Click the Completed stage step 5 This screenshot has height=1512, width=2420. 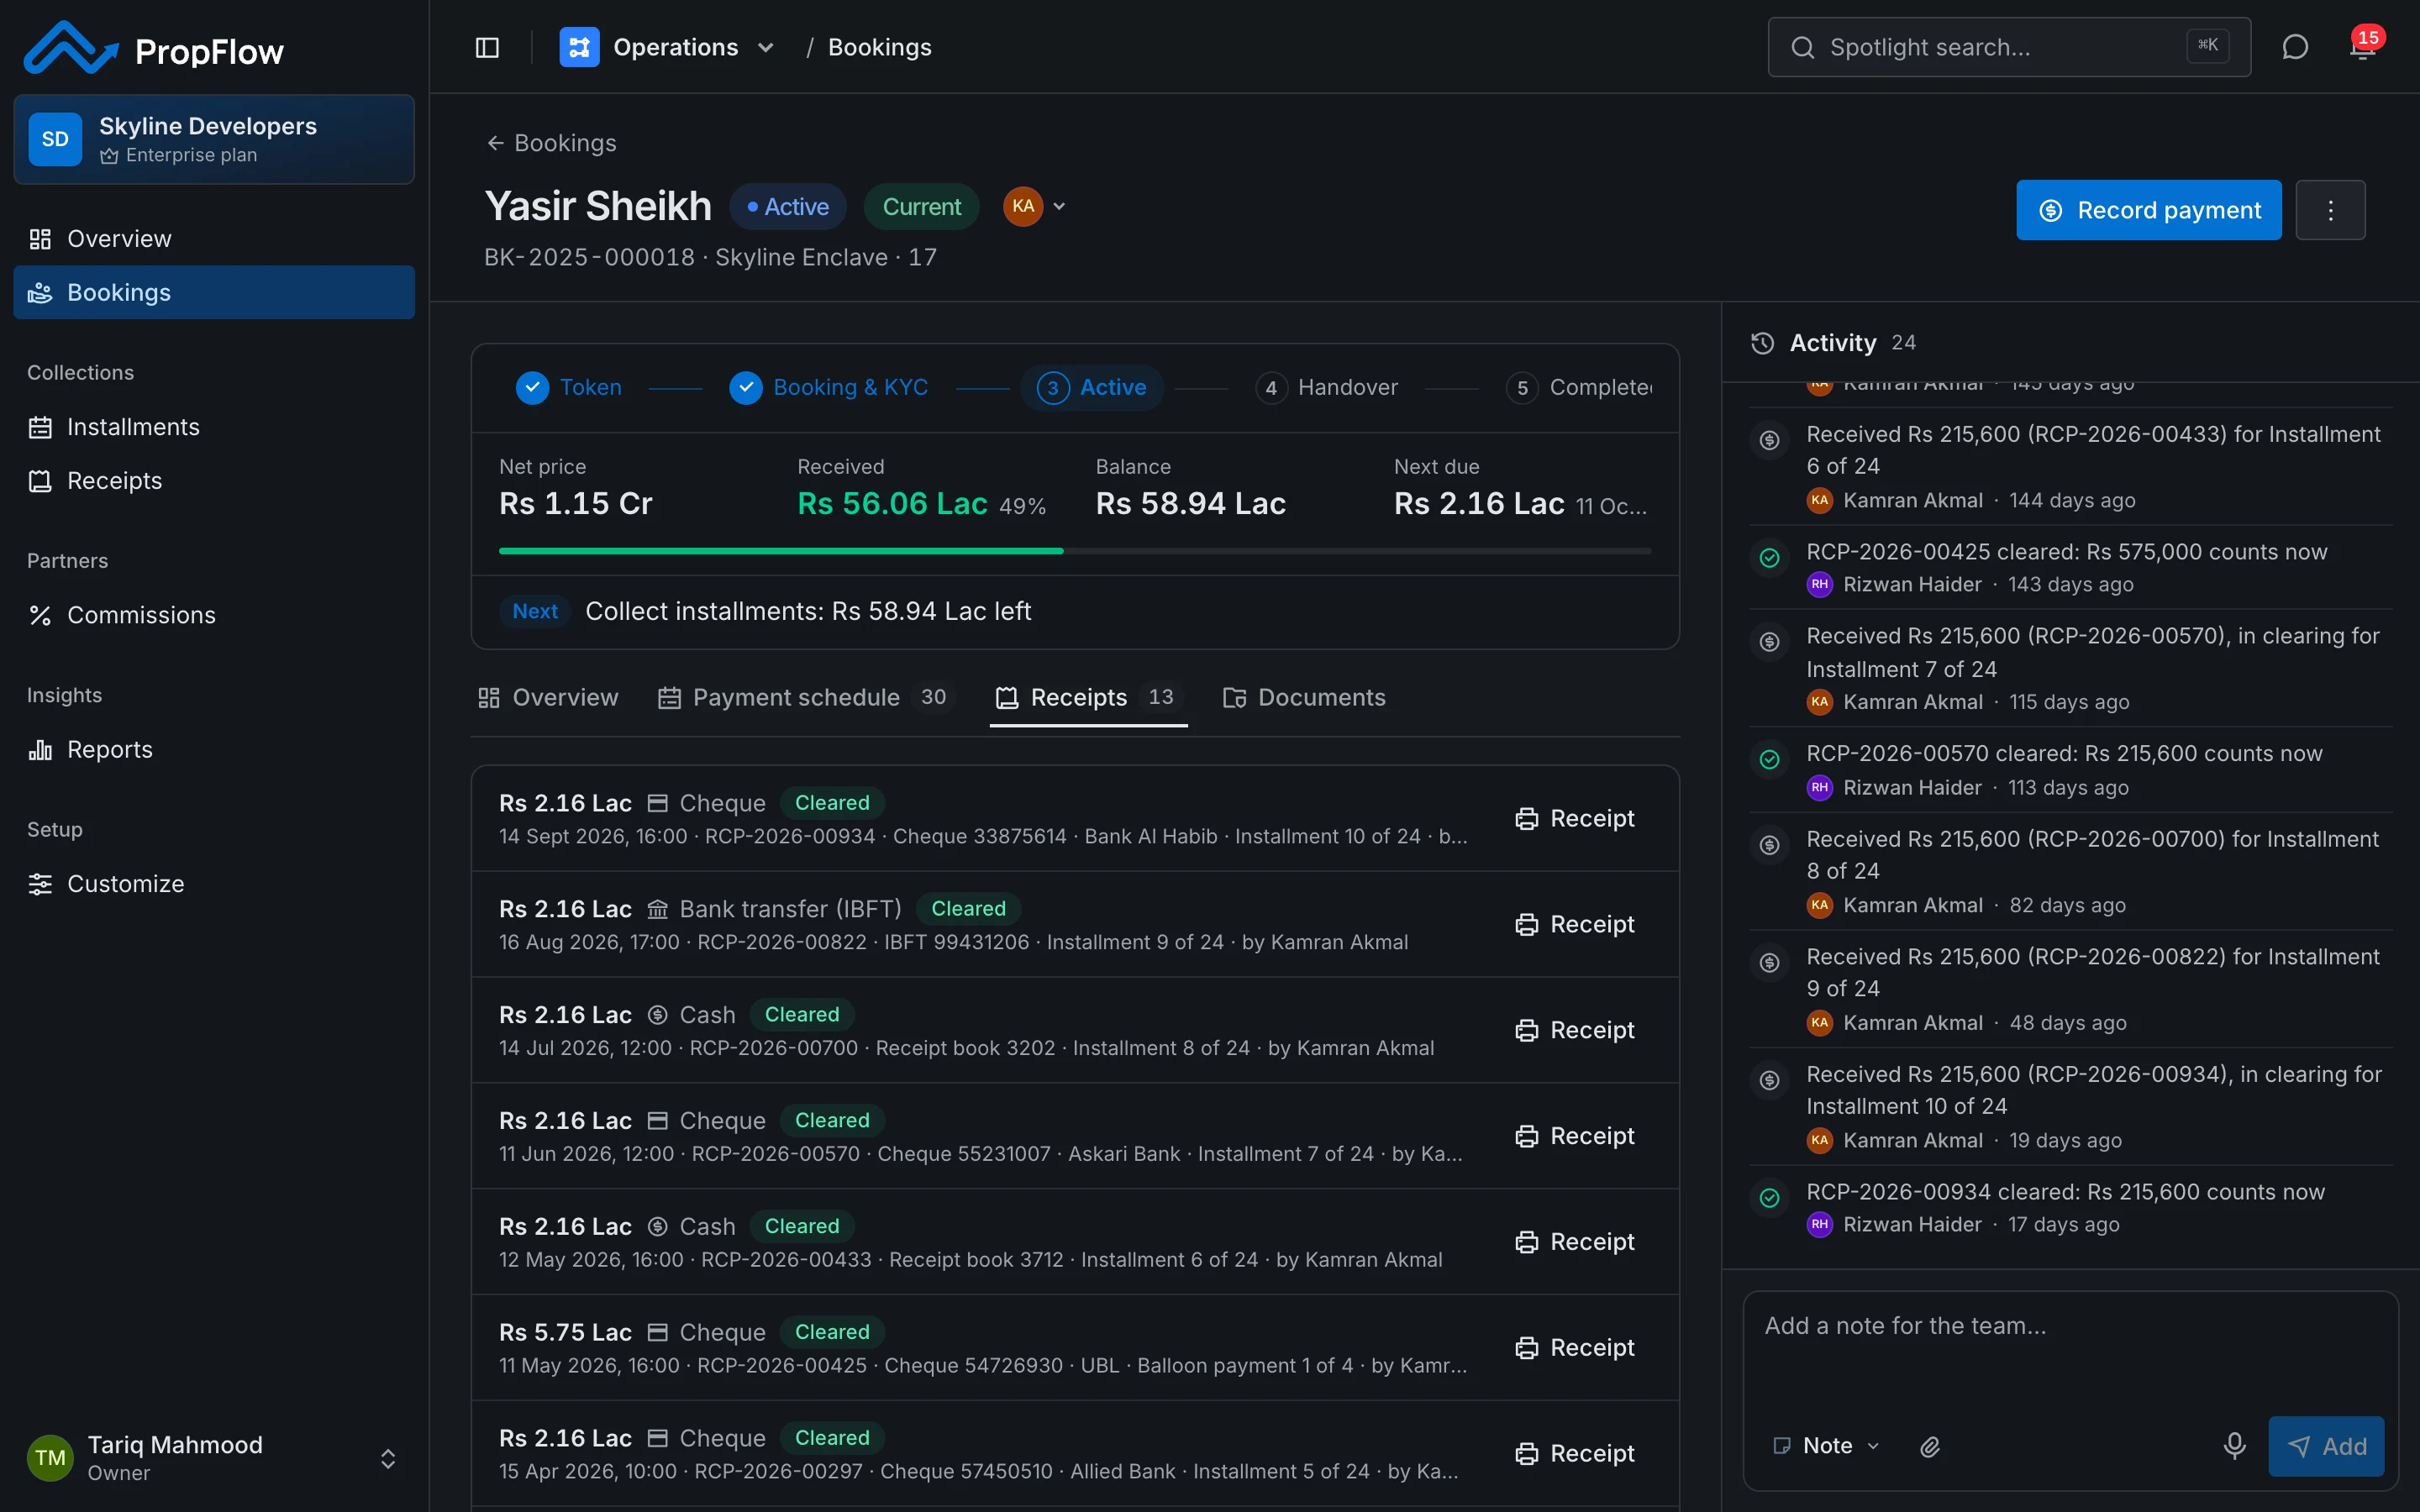click(1580, 388)
